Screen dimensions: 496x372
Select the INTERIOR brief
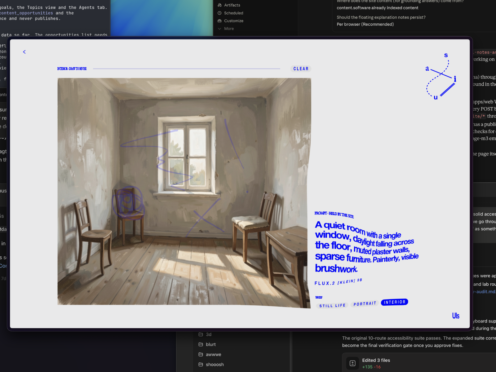coord(394,302)
